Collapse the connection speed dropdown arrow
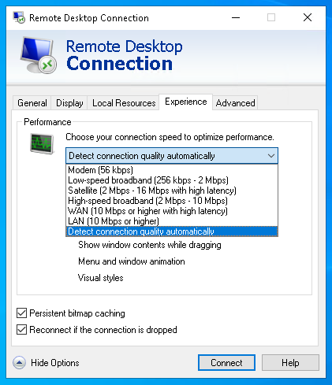The image size is (332, 385). click(x=271, y=156)
